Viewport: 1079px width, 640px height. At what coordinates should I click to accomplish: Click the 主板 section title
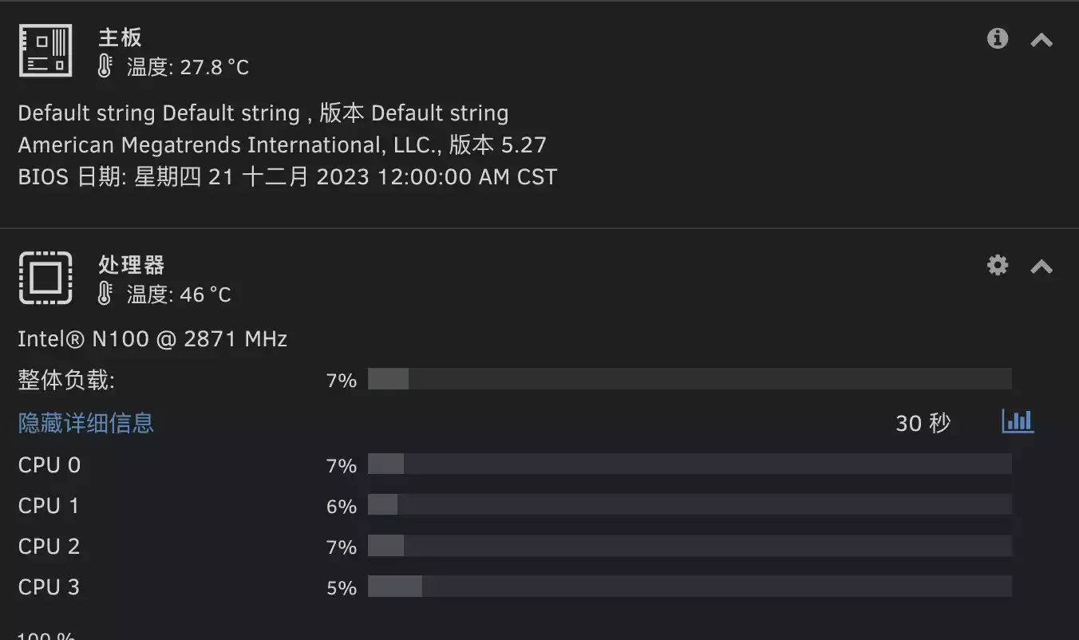click(x=120, y=38)
